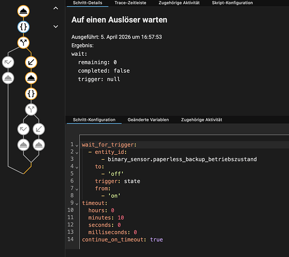
Task: Click the binary_sensor entity line in editor
Action: click(182, 159)
